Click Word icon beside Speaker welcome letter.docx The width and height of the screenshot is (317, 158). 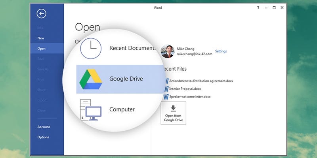click(166, 97)
